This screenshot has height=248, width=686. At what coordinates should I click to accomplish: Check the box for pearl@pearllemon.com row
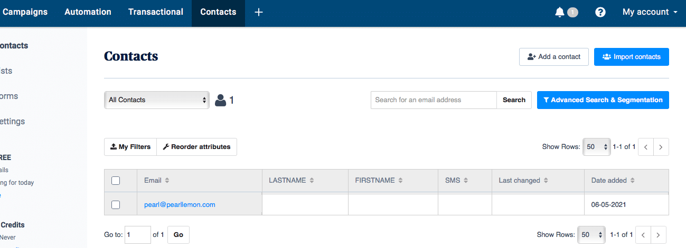pyautogui.click(x=116, y=205)
